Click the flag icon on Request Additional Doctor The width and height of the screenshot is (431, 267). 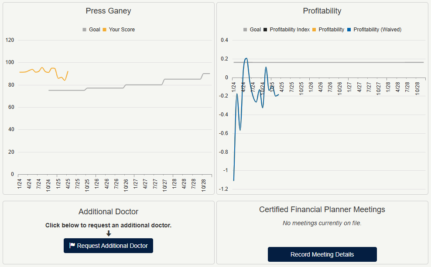click(72, 246)
